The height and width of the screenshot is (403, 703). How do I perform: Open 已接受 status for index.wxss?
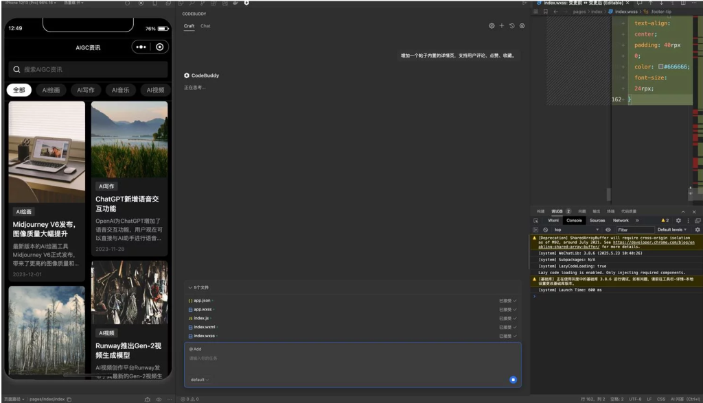[507, 336]
